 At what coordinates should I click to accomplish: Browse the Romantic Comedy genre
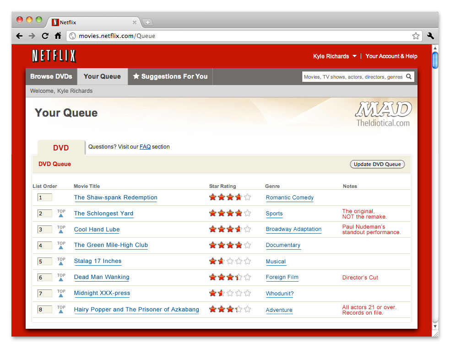pos(290,198)
